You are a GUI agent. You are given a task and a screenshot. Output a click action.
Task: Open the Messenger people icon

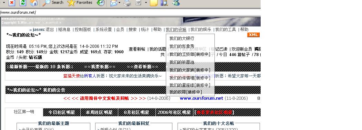(x=176, y=3)
